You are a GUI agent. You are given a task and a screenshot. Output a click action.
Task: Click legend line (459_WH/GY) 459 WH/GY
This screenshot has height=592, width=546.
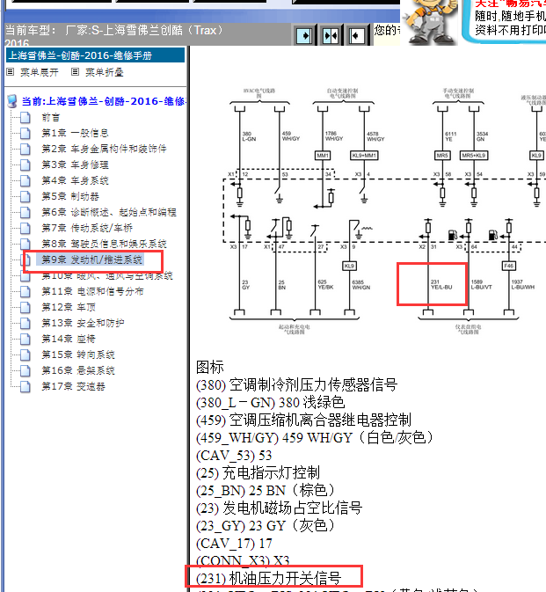point(314,437)
